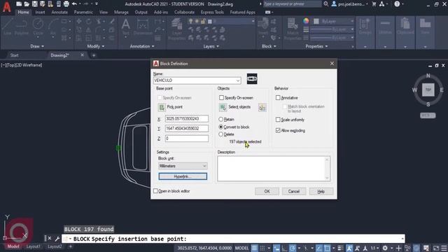Open the AutoCAD application menu logo
448x252 pixels.
pos(6,6)
